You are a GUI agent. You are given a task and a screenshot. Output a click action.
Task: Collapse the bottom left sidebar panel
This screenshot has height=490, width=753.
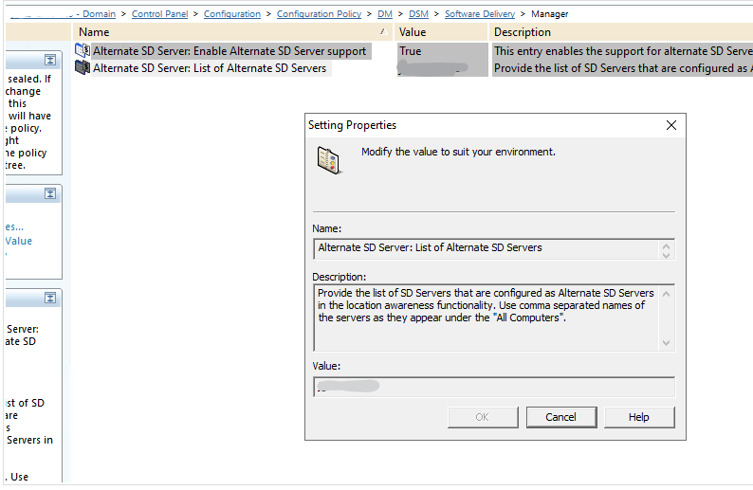click(50, 299)
